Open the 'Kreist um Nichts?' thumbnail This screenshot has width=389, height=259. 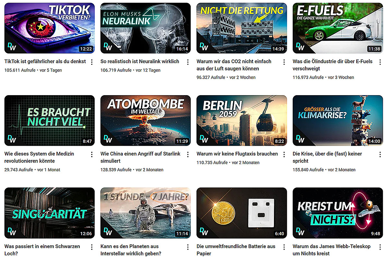tap(337, 213)
